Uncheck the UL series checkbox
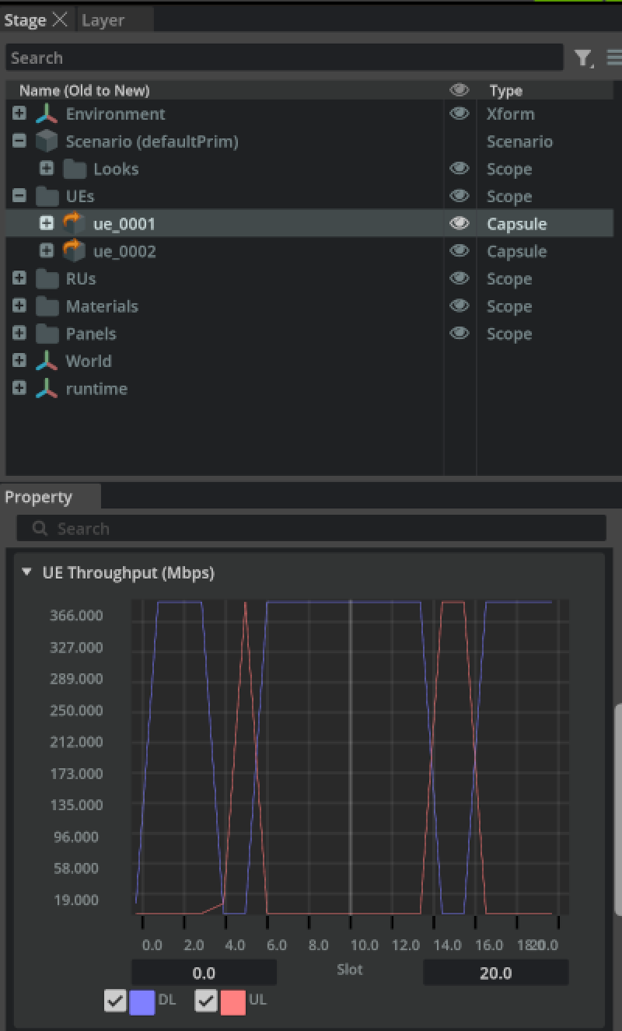Image resolution: width=622 pixels, height=1031 pixels. (x=205, y=1001)
